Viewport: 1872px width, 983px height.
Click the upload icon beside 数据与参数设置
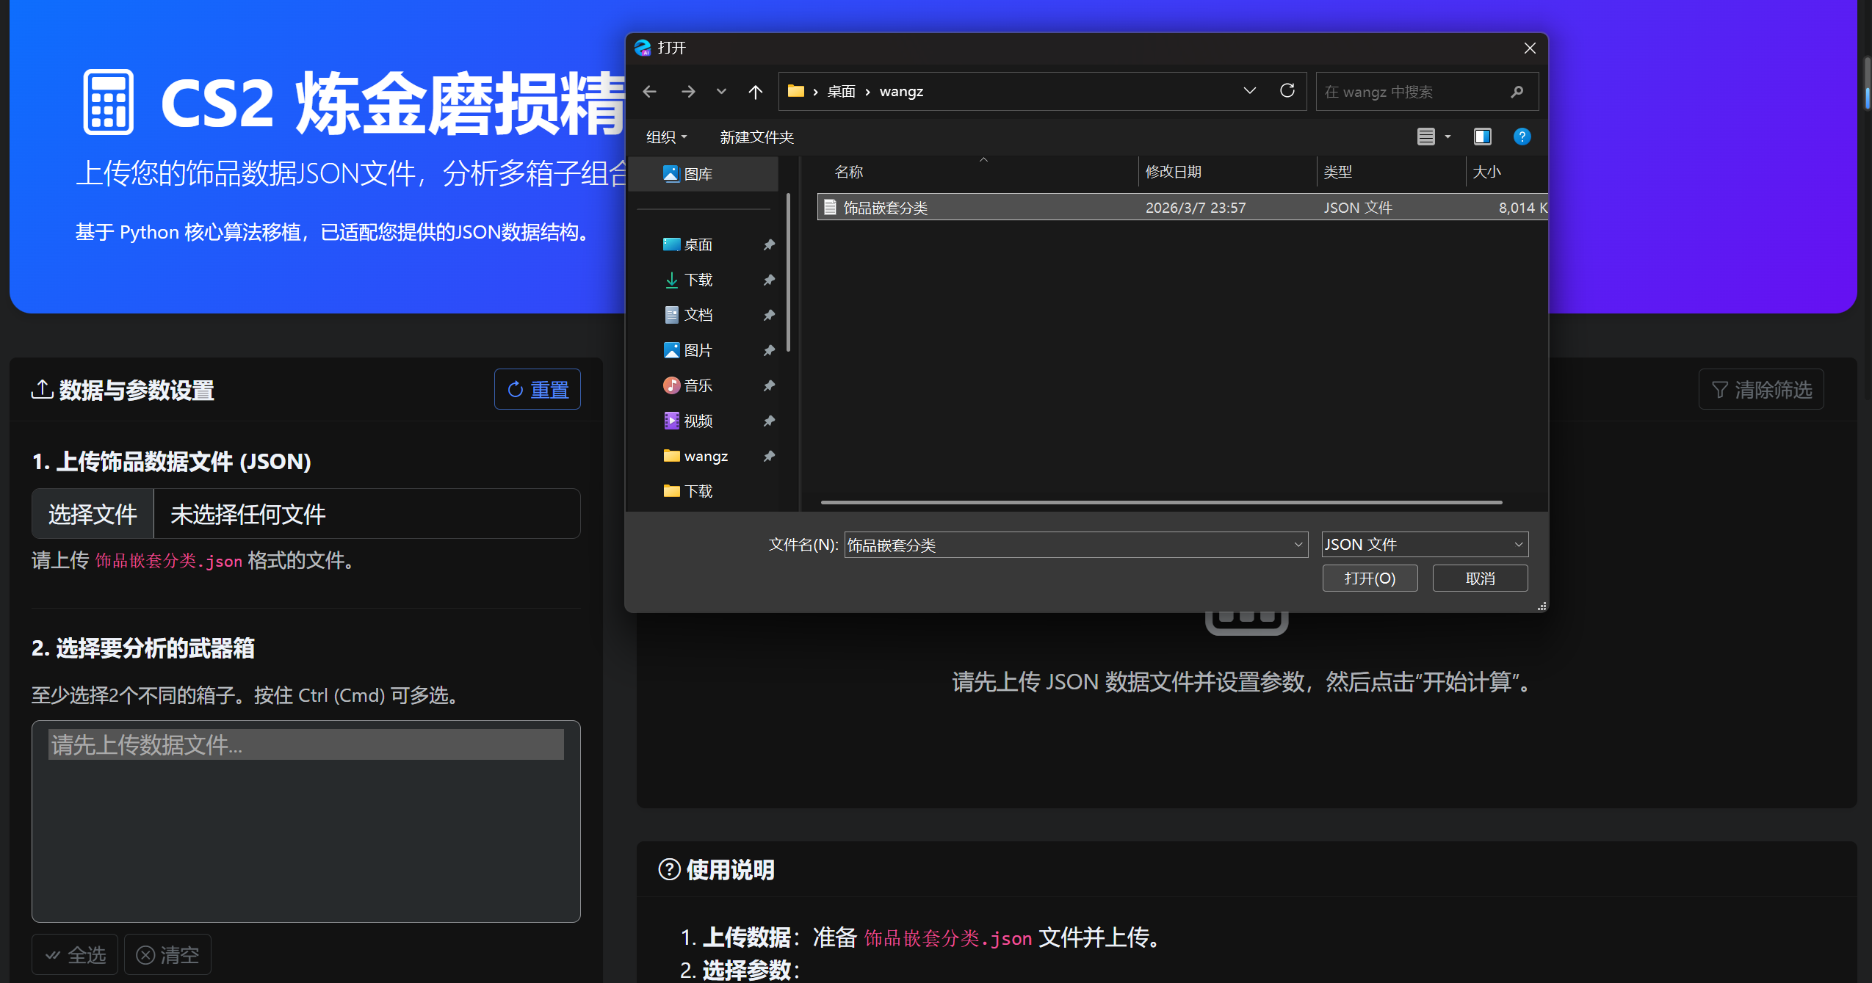42,389
